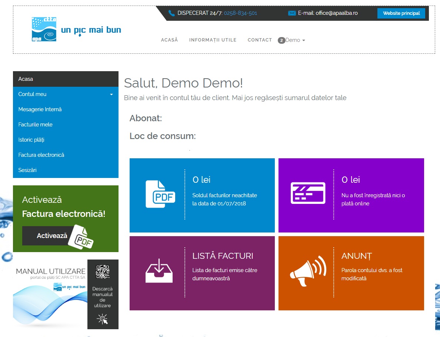Go to Informații Utile in navigation
440x337 pixels.
pos(213,40)
